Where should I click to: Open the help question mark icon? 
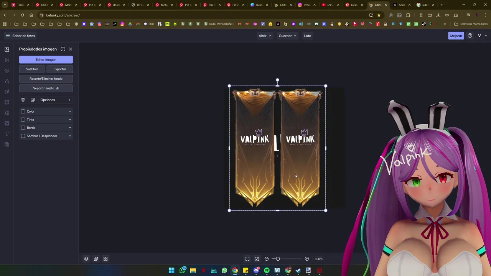pos(470,36)
